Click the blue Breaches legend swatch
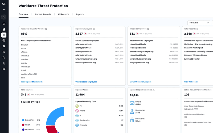Screen dimensions: 213x133 [x=23, y=120]
